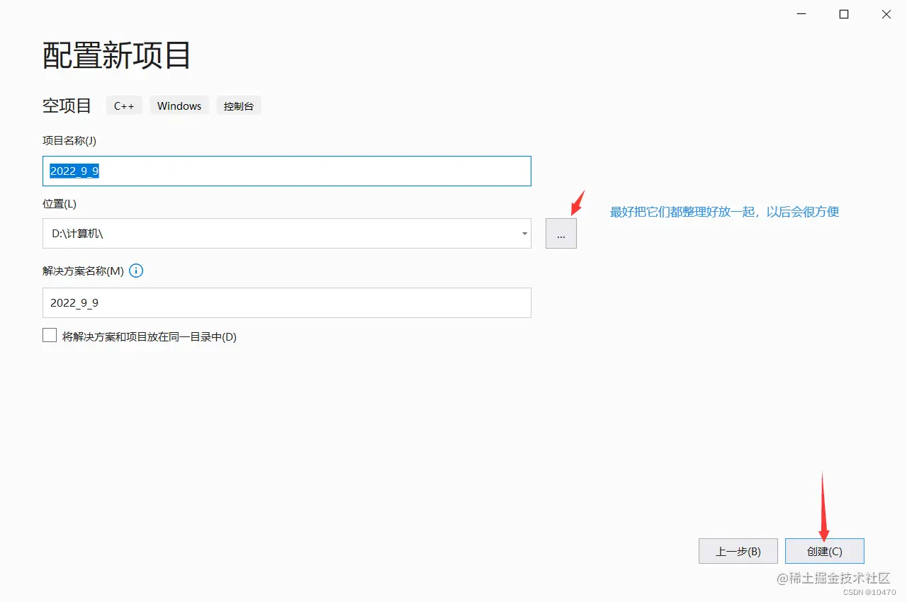Select the C++ tag under 空项目
This screenshot has width=907, height=602.
pyautogui.click(x=124, y=105)
